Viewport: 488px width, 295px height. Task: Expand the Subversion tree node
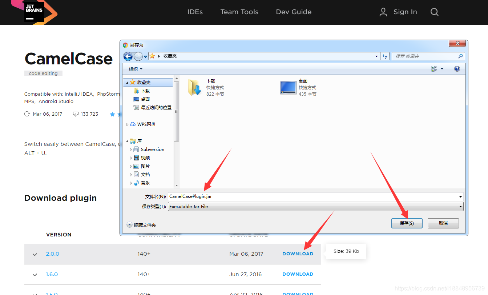tap(131, 150)
